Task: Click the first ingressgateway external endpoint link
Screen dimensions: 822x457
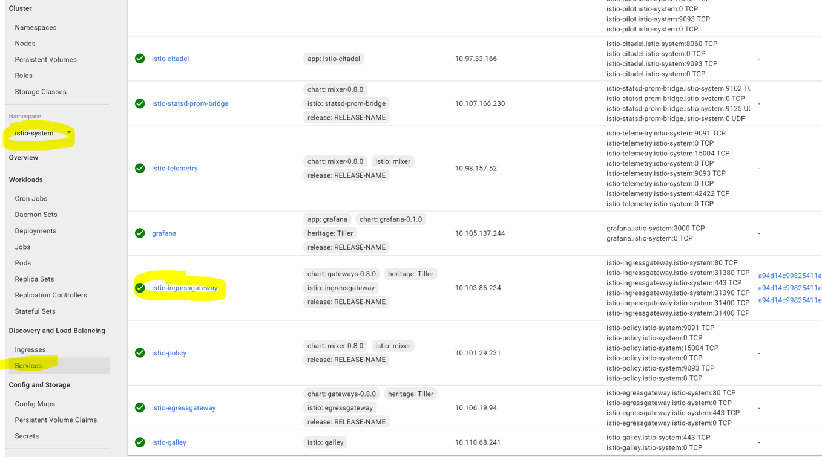Action: coord(790,276)
